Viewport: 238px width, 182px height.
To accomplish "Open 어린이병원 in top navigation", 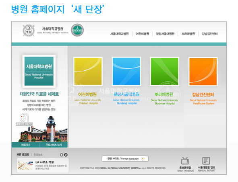I will [142, 34].
